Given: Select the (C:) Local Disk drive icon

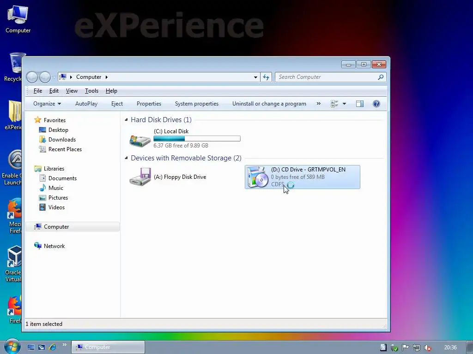Looking at the screenshot, I should (x=140, y=140).
